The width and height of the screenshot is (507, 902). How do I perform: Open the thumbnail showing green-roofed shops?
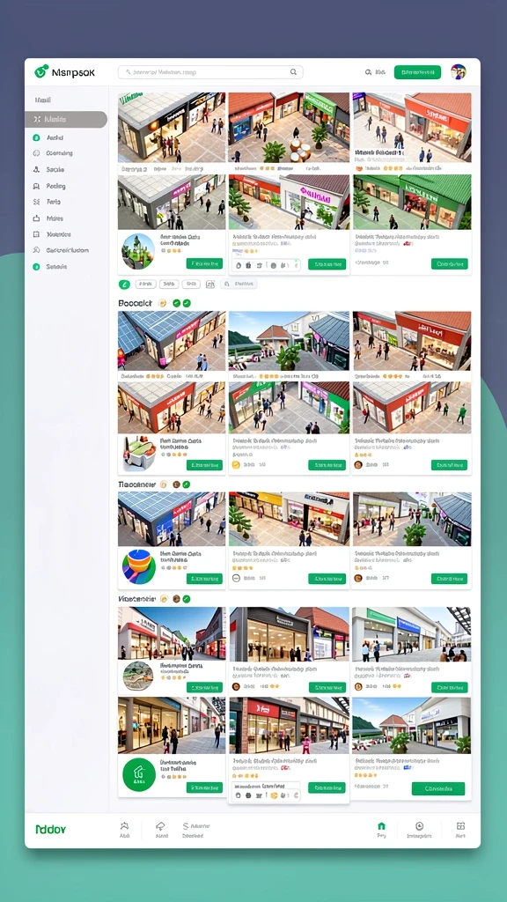pyautogui.click(x=412, y=202)
